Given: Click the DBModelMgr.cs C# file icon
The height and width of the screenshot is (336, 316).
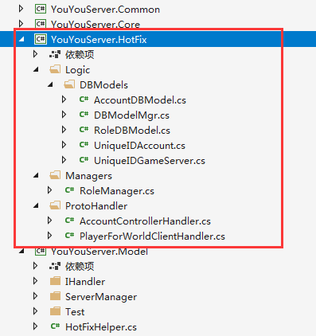Looking at the screenshot, I should point(84,115).
